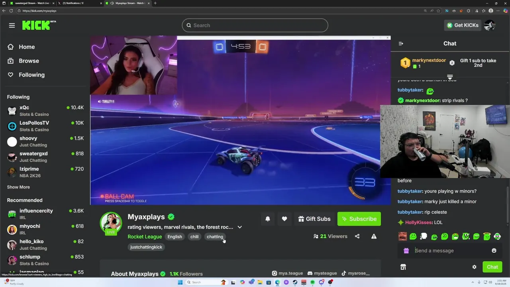Open a new browser tab
The height and width of the screenshot is (287, 510).
point(155,3)
